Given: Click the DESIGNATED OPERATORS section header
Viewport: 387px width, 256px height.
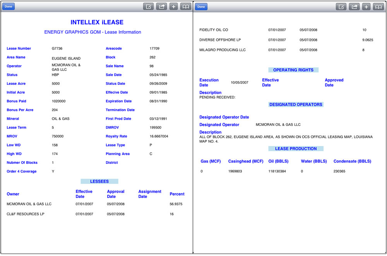Looking at the screenshot, I should 296,105.
